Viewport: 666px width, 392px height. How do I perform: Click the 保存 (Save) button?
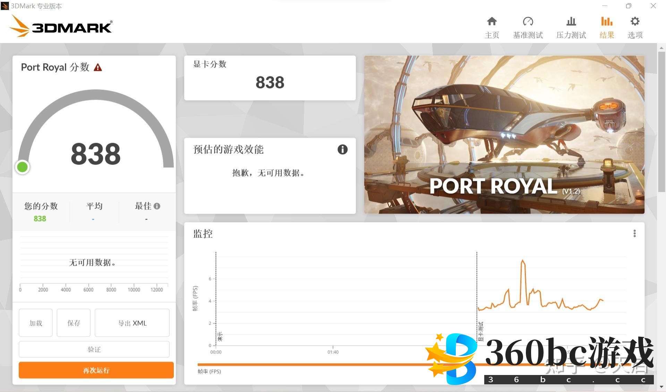click(74, 323)
